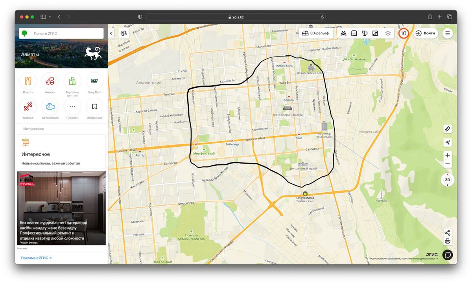Image resolution: width=472 pixels, height=284 pixels.
Task: Enable the metro layer icon
Action: click(344, 33)
